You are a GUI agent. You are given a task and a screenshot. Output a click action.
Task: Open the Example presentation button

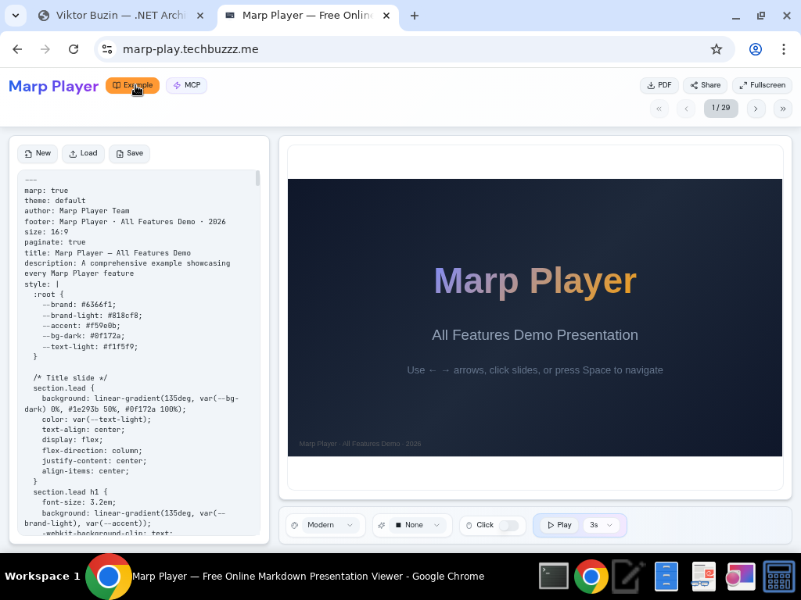[x=132, y=85]
